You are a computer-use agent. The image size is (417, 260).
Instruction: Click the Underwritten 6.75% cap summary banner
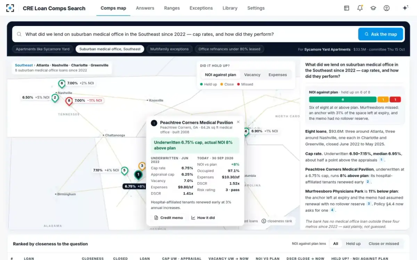tap(195, 145)
